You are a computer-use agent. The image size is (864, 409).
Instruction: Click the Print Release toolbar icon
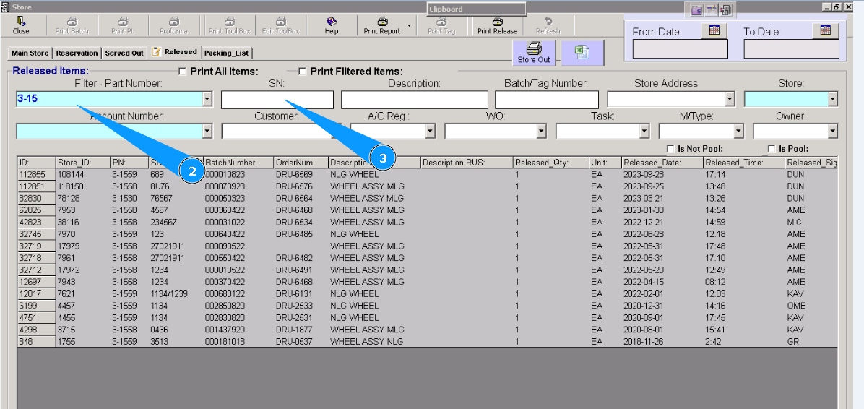pos(497,25)
